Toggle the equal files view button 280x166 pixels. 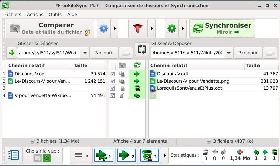tap(81, 156)
